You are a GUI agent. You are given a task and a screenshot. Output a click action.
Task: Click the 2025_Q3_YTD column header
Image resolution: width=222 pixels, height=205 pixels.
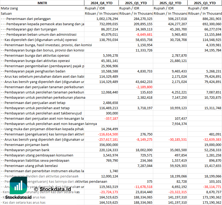tap(205, 3)
